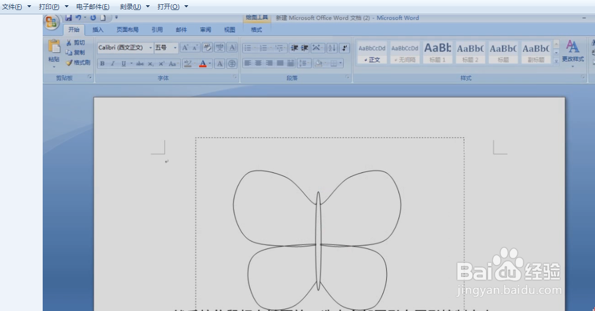Apply the 标题 2 style
Viewport: 595px width, 311px height.
tap(470, 52)
